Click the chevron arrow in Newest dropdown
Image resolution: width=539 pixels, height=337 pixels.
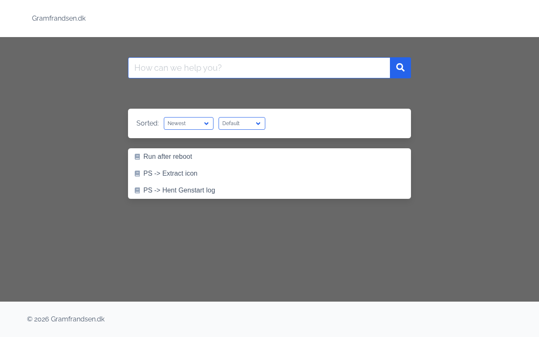click(206, 123)
